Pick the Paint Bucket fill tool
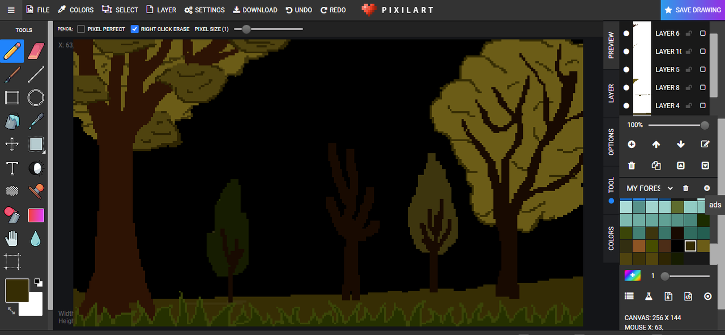725x335 pixels. pyautogui.click(x=12, y=121)
